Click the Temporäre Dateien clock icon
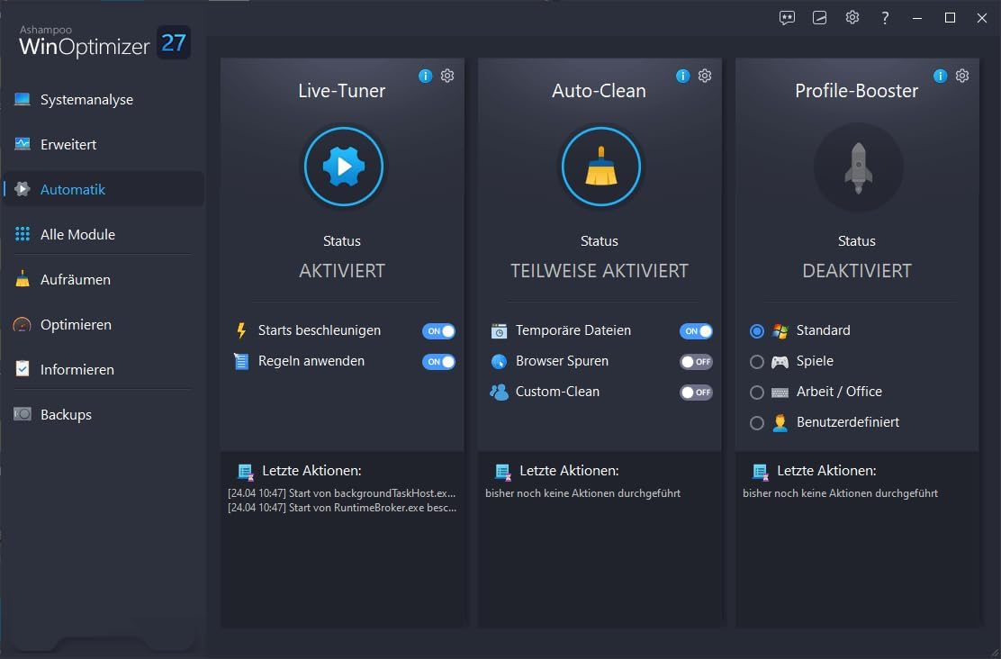 [x=499, y=330]
